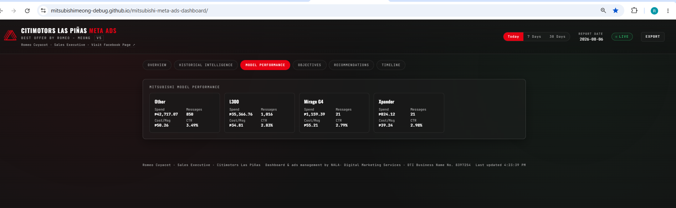
Task: Select the Today range toggle
Action: pos(513,37)
